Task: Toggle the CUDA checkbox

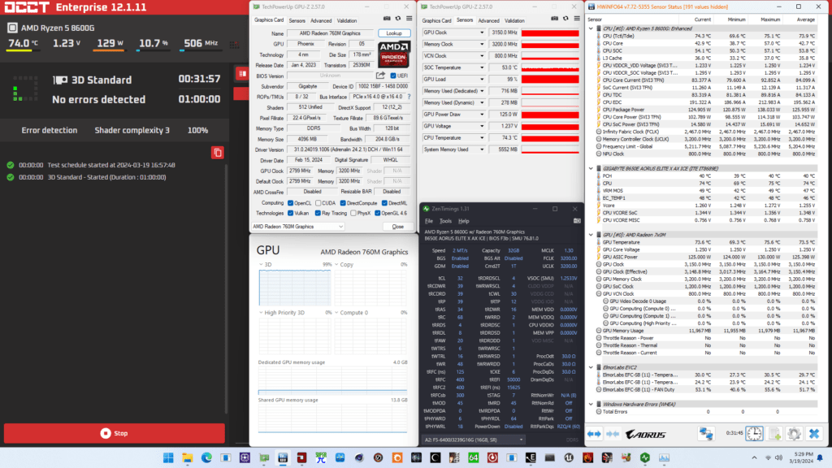Action: (318, 203)
